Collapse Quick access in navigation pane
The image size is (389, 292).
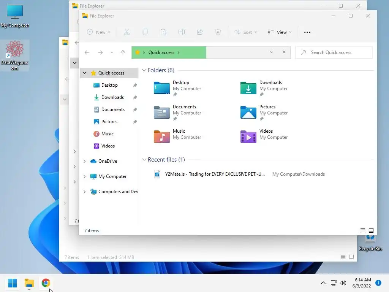(85, 73)
